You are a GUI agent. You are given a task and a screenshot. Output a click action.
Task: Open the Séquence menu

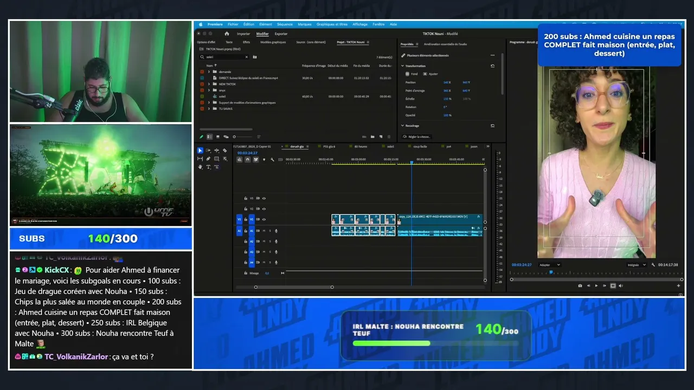285,24
